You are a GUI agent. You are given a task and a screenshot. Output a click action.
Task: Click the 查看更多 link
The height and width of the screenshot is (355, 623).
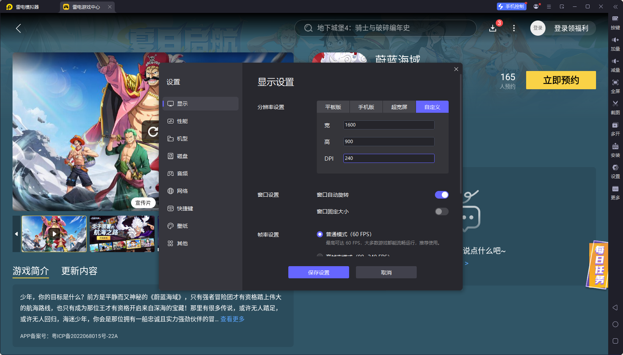pos(232,319)
